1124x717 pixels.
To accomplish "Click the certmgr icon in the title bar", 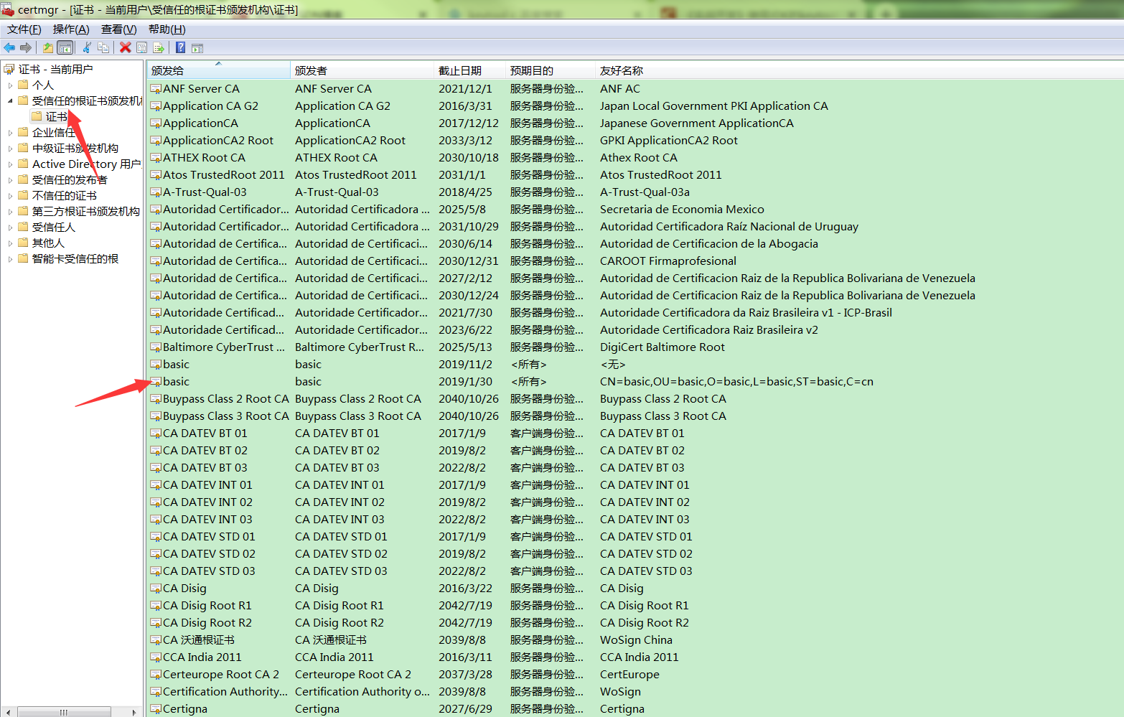I will [8, 9].
